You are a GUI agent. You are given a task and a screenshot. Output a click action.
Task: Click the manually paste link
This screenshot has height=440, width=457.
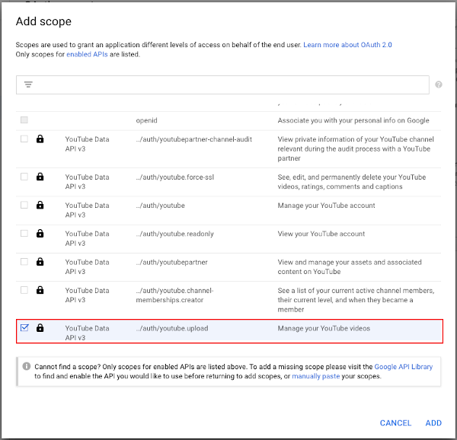tap(315, 376)
